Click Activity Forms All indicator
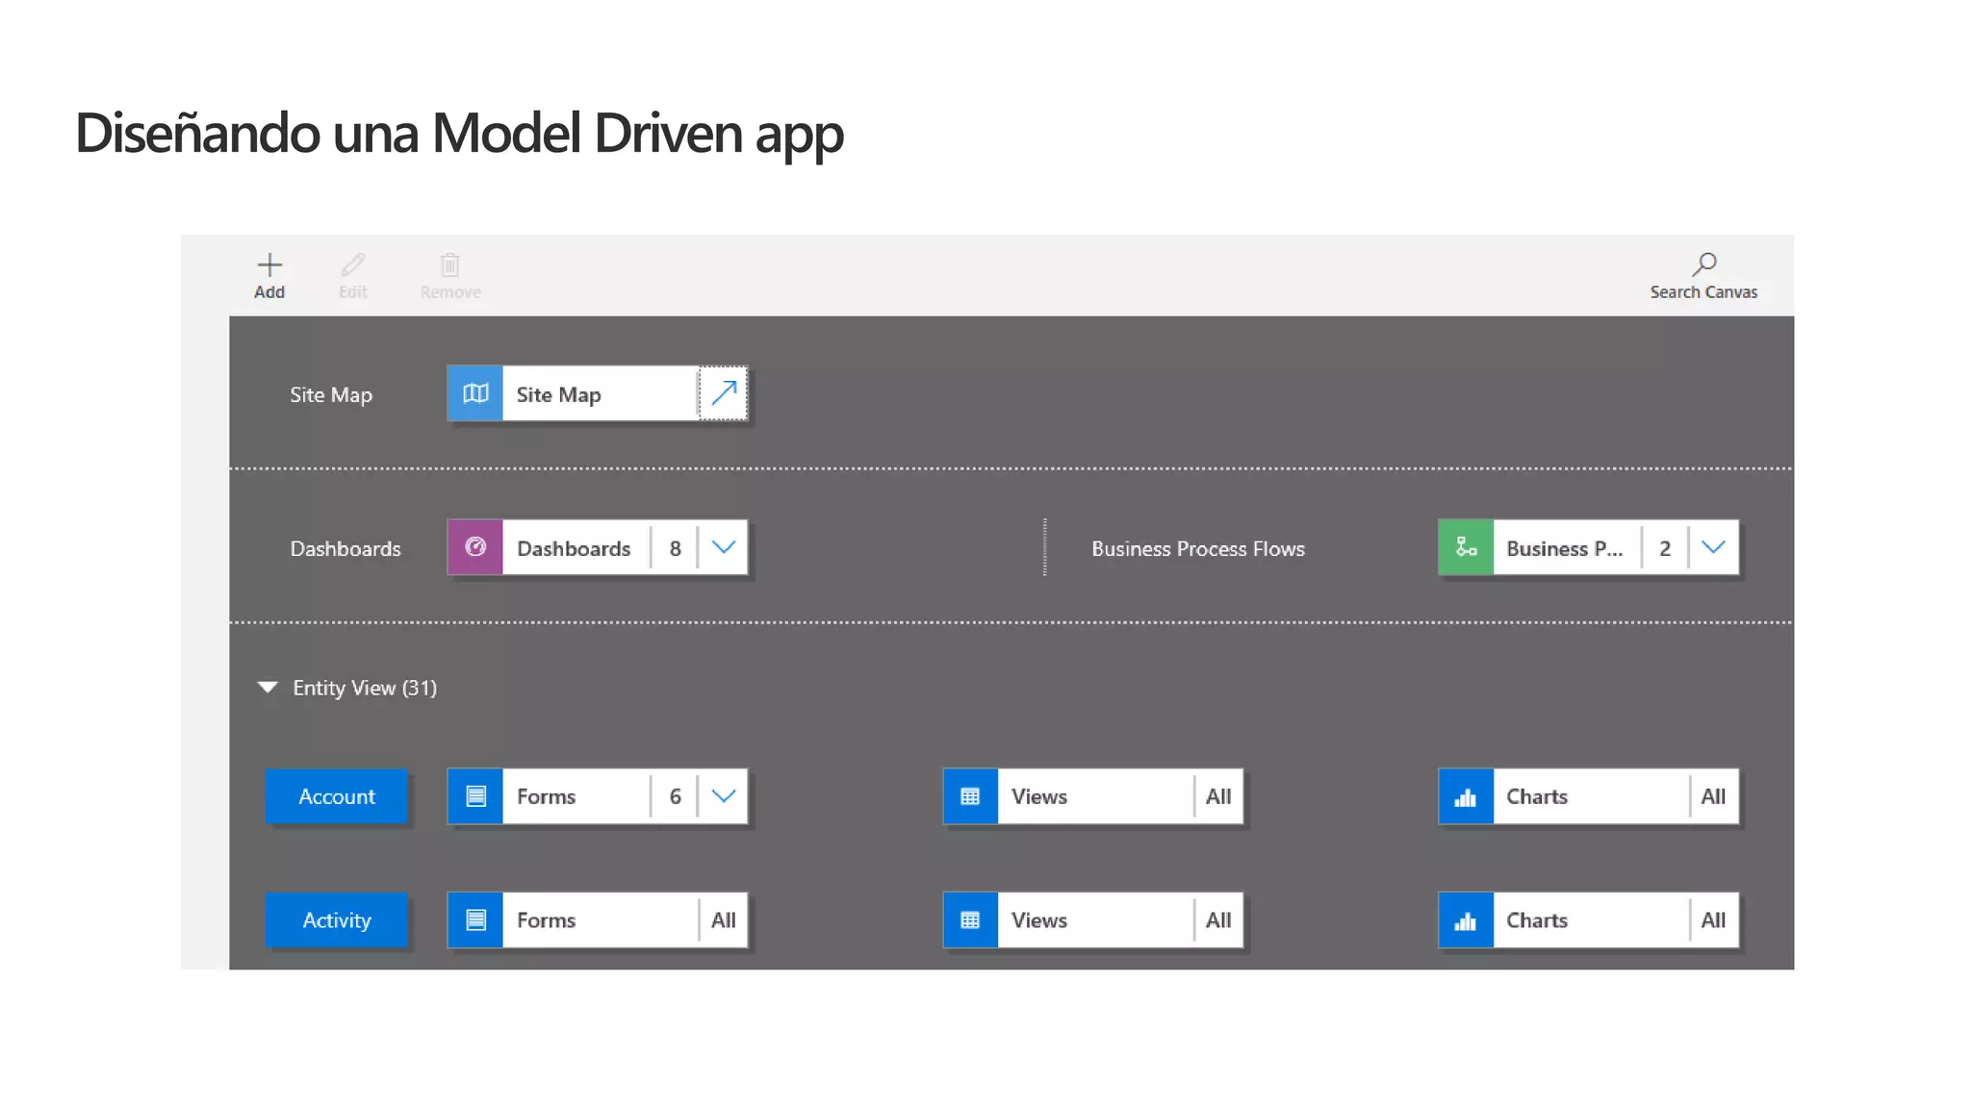This screenshot has height=1108, width=1971. pos(724,920)
